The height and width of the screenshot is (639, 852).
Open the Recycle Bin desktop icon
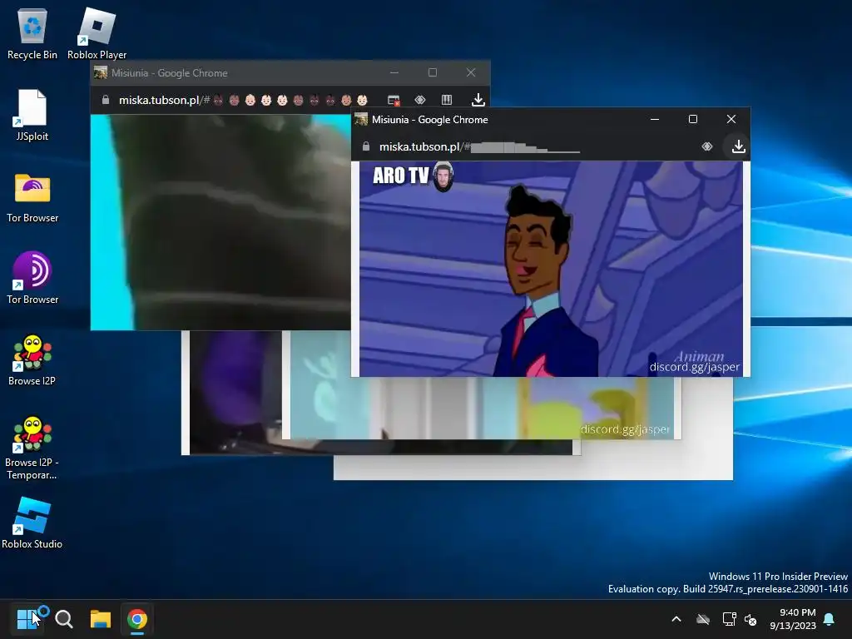coord(32,33)
